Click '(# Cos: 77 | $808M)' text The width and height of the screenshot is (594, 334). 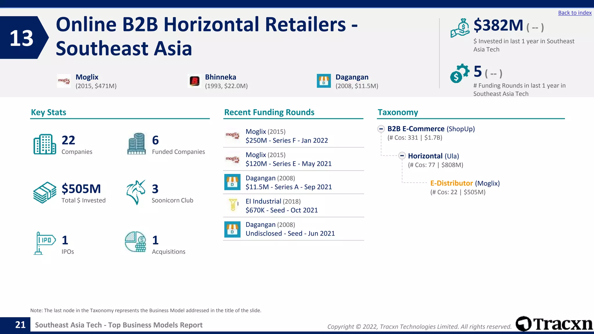[436, 165]
